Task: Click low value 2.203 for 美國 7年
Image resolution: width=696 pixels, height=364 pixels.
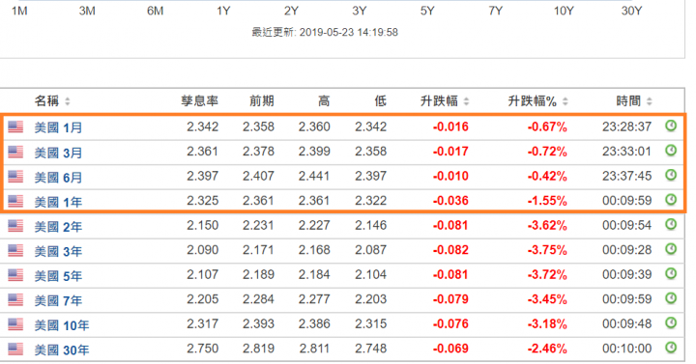Action: 370,299
